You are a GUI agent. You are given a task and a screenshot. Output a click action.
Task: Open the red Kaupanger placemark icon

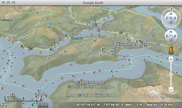coord(140,41)
